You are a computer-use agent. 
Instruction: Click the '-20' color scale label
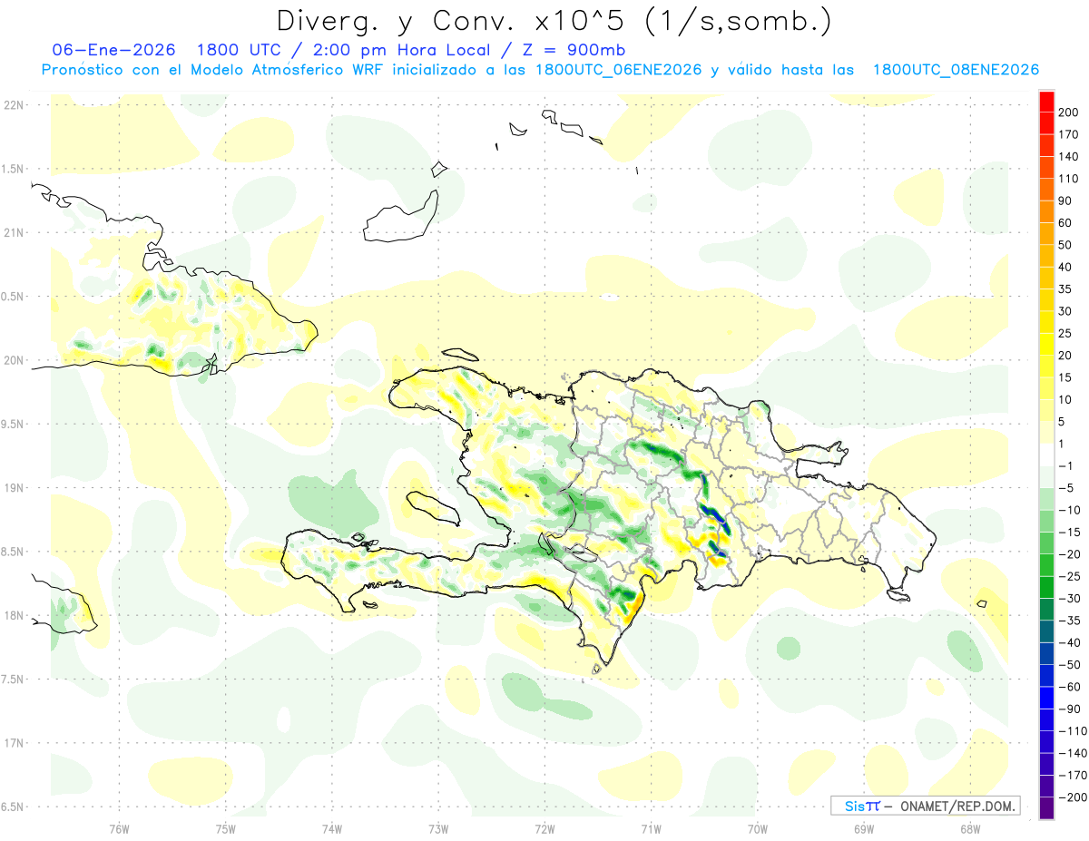coord(1071,554)
